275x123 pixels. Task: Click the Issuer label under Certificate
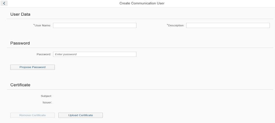click(47, 102)
